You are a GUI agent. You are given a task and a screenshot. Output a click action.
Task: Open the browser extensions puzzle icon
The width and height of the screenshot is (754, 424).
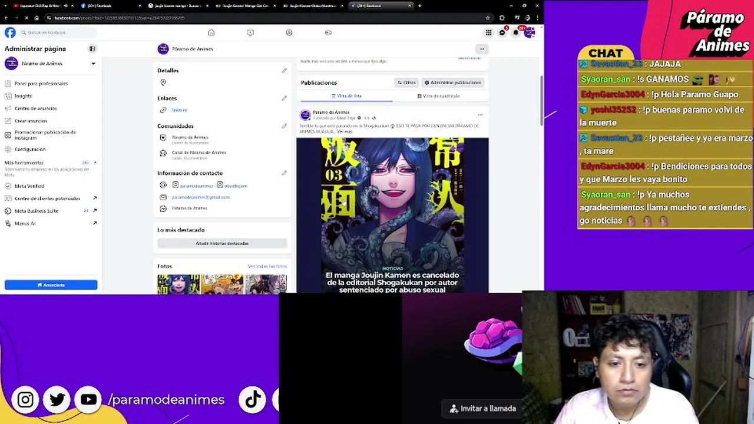502,18
